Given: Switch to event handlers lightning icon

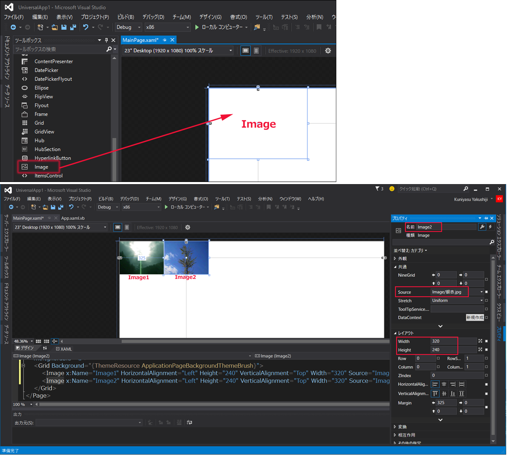Looking at the screenshot, I should 490,227.
